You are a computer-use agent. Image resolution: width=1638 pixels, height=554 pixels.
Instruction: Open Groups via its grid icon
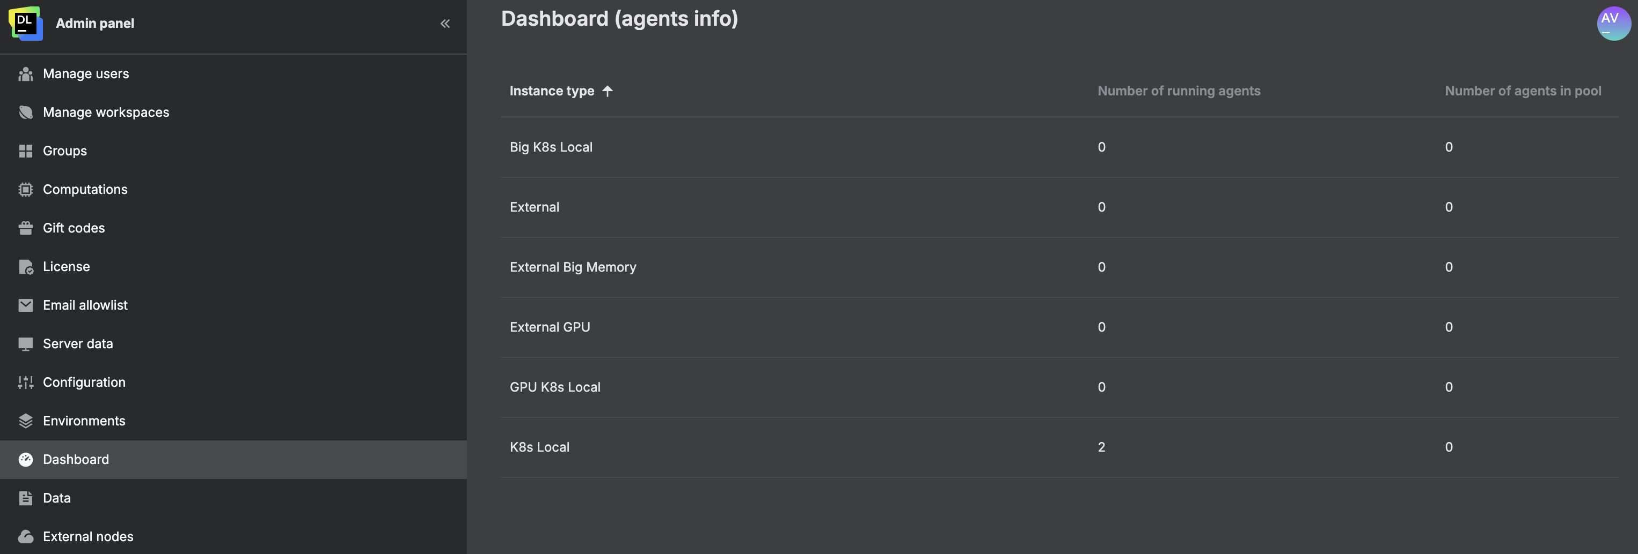click(x=25, y=151)
